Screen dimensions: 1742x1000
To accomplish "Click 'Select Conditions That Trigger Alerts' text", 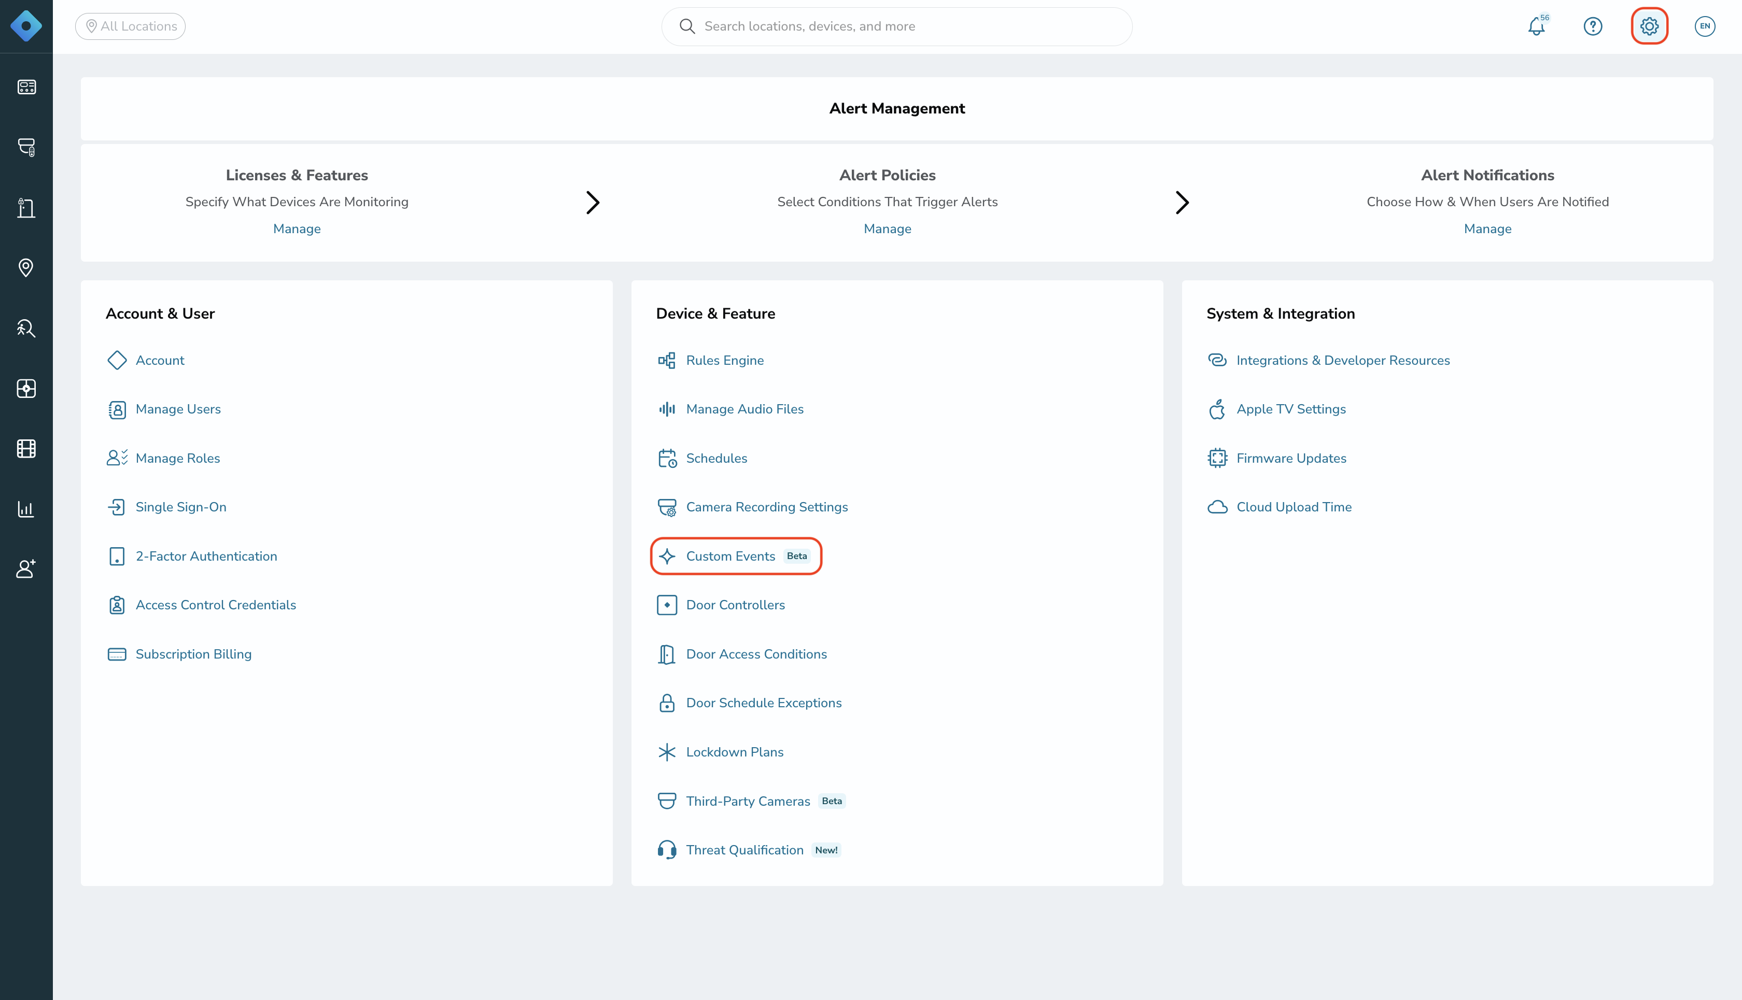I will click(887, 202).
